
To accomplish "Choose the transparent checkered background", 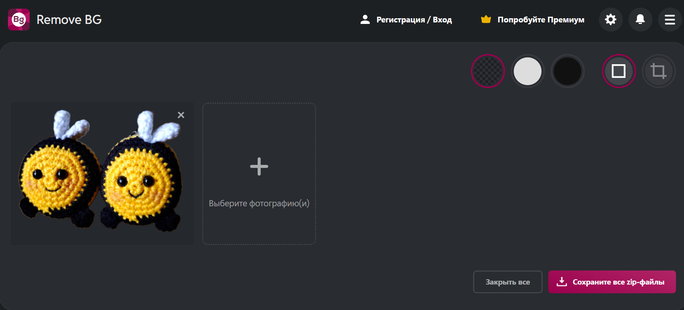I will coord(488,71).
